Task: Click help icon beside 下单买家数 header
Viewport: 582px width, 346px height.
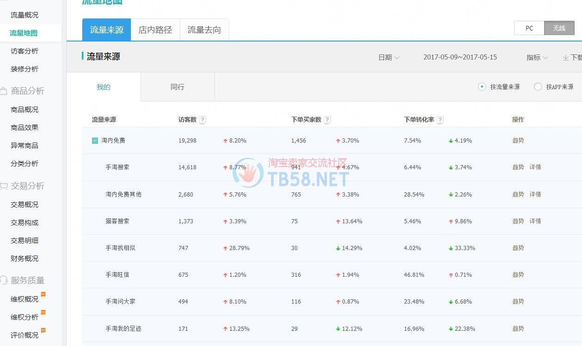Action: pyautogui.click(x=327, y=120)
